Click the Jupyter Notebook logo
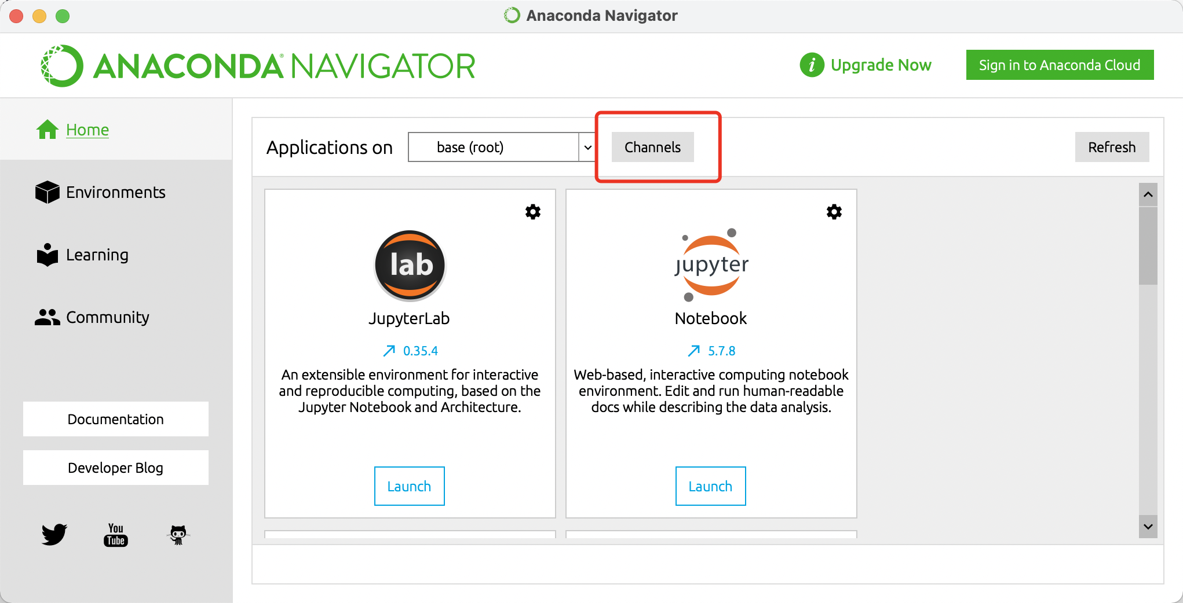Screen dimensions: 1183x603 click(711, 265)
